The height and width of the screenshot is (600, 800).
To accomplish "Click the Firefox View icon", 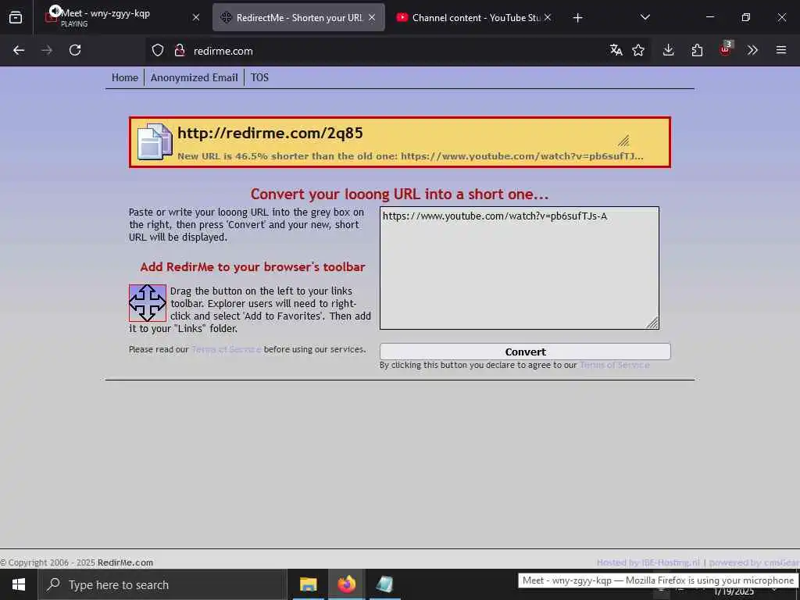I will pyautogui.click(x=16, y=17).
